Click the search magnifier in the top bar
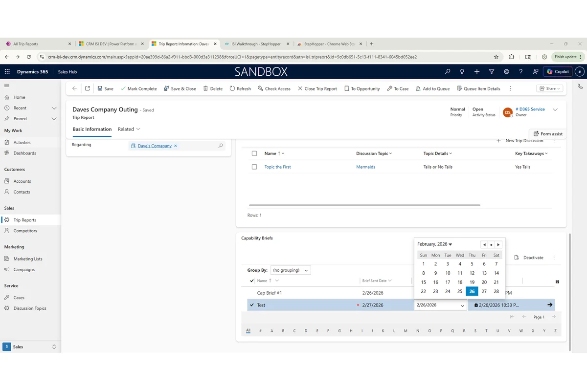 tap(447, 71)
